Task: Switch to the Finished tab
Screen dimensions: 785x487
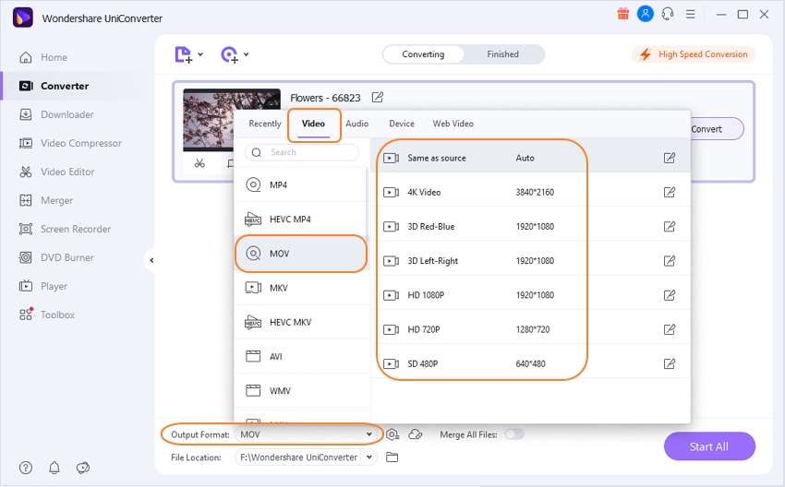Action: coord(502,54)
